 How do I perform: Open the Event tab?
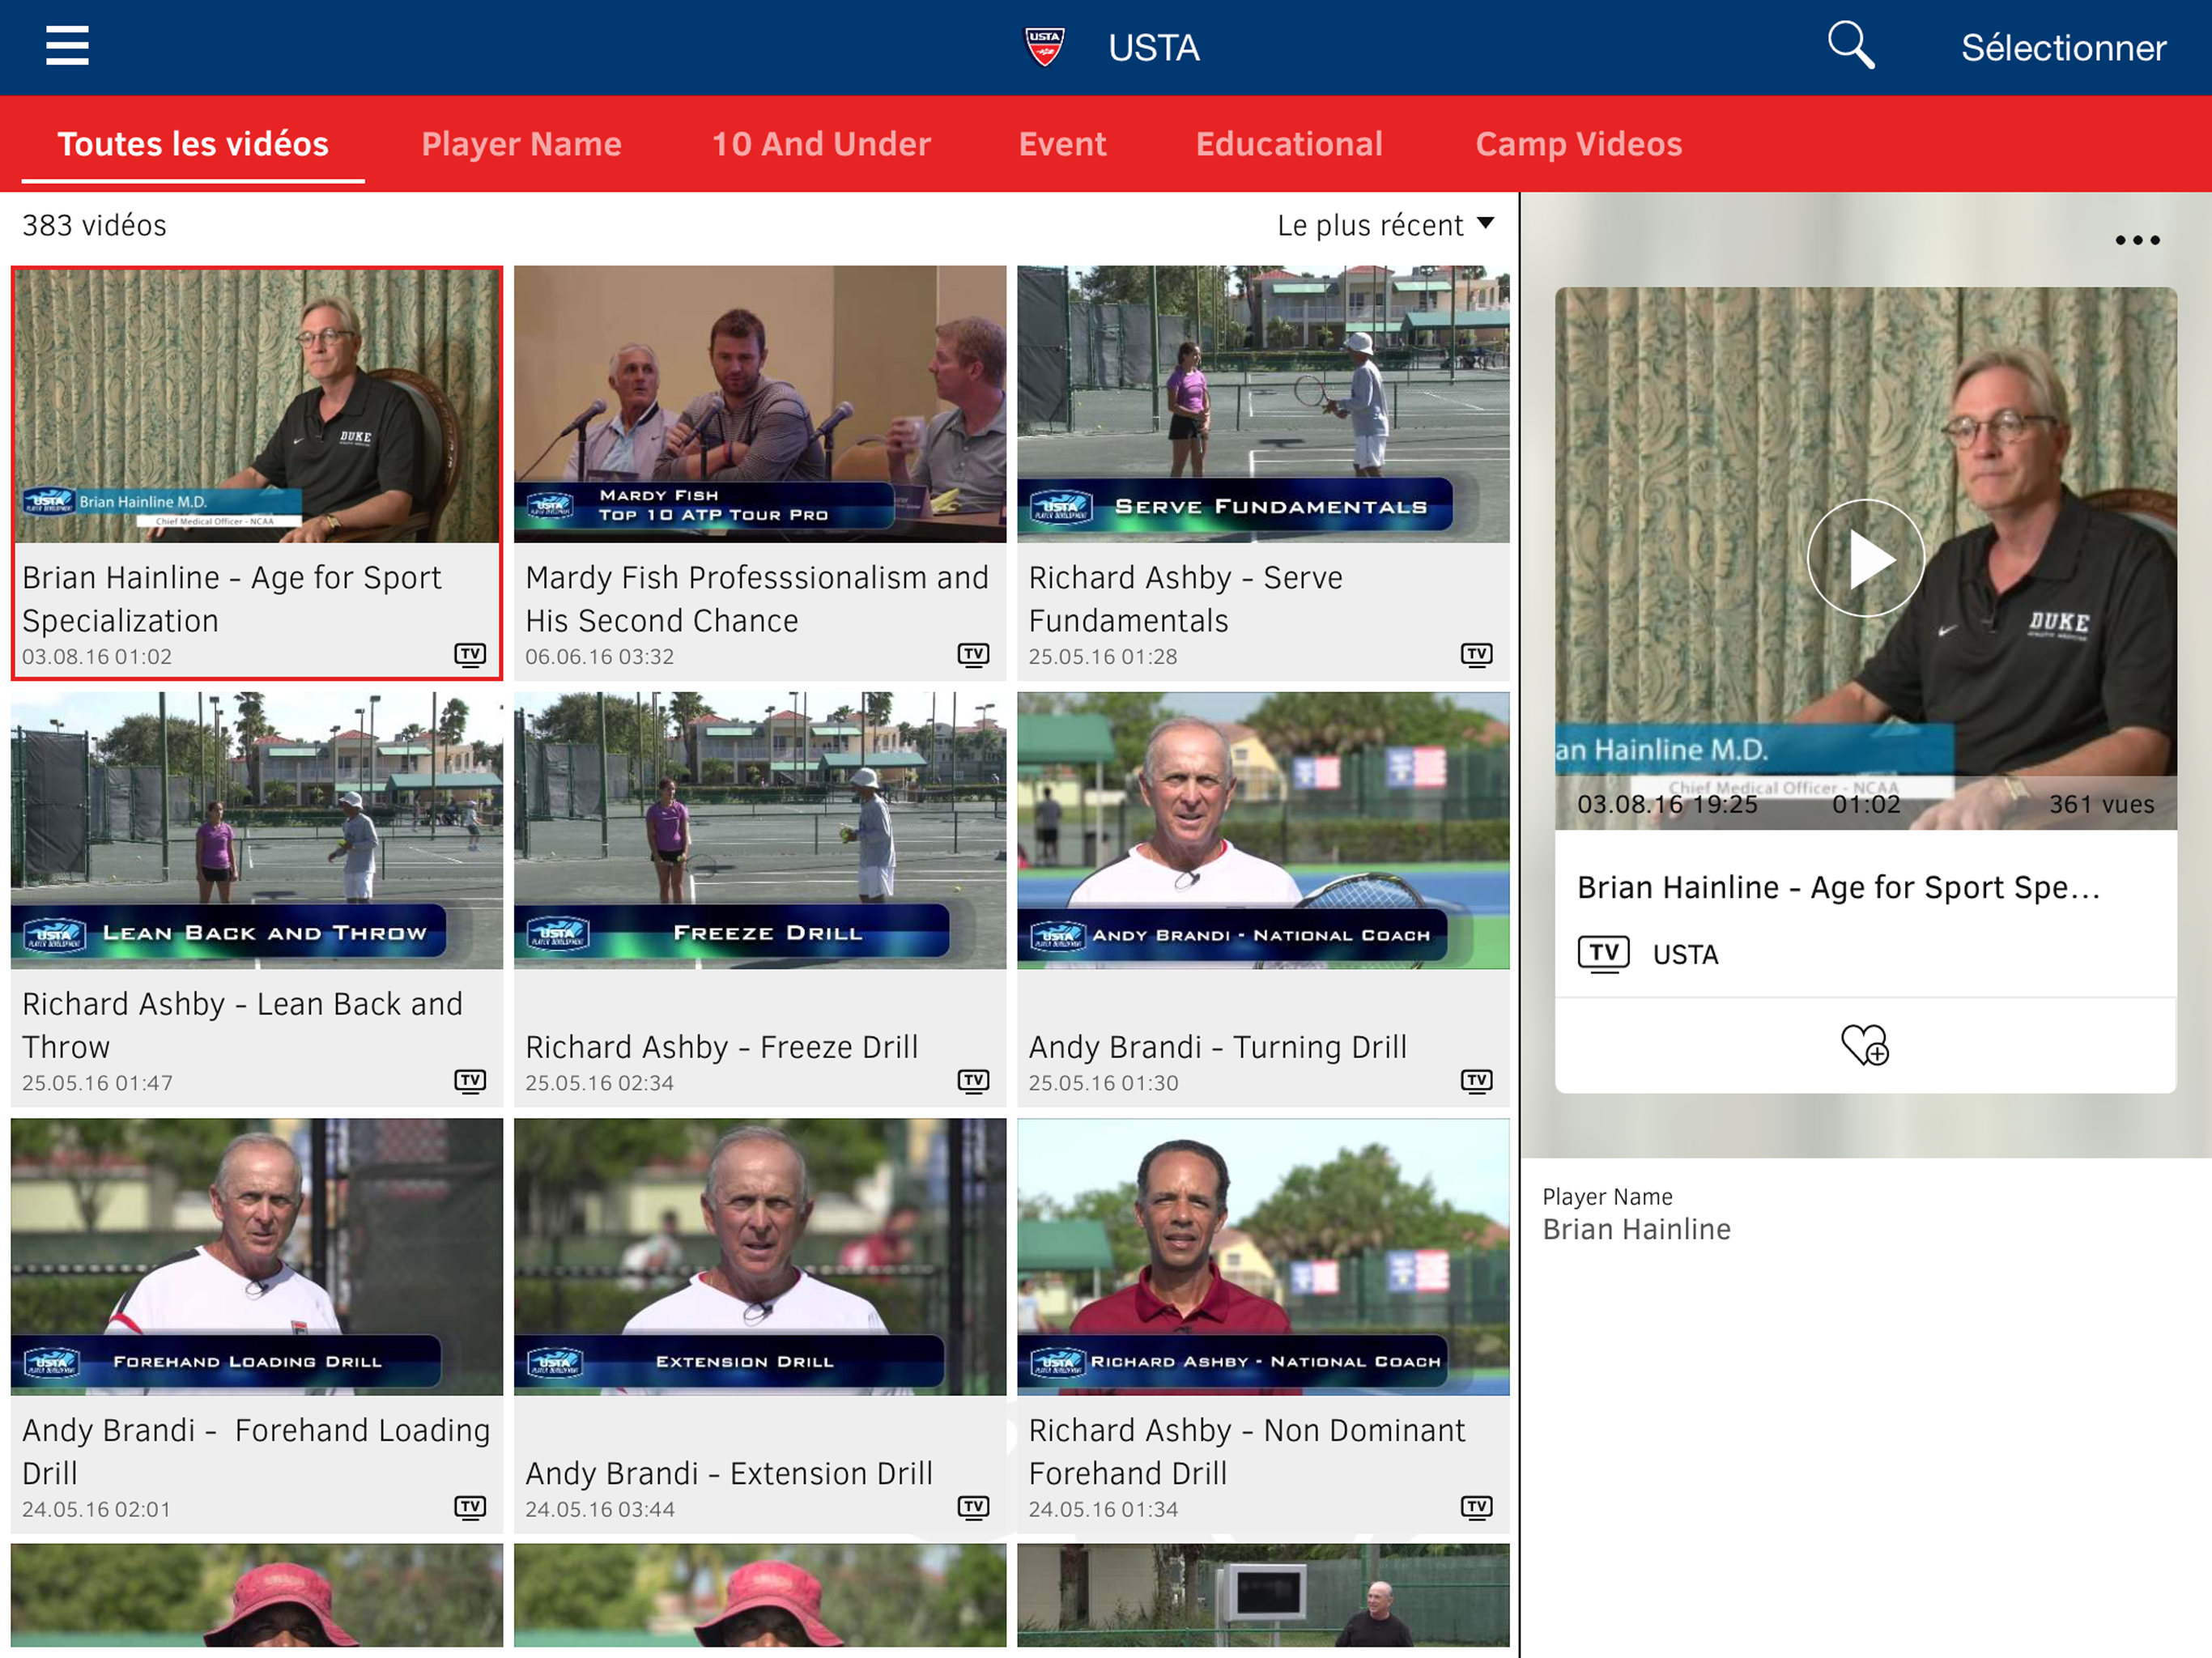click(x=1062, y=144)
